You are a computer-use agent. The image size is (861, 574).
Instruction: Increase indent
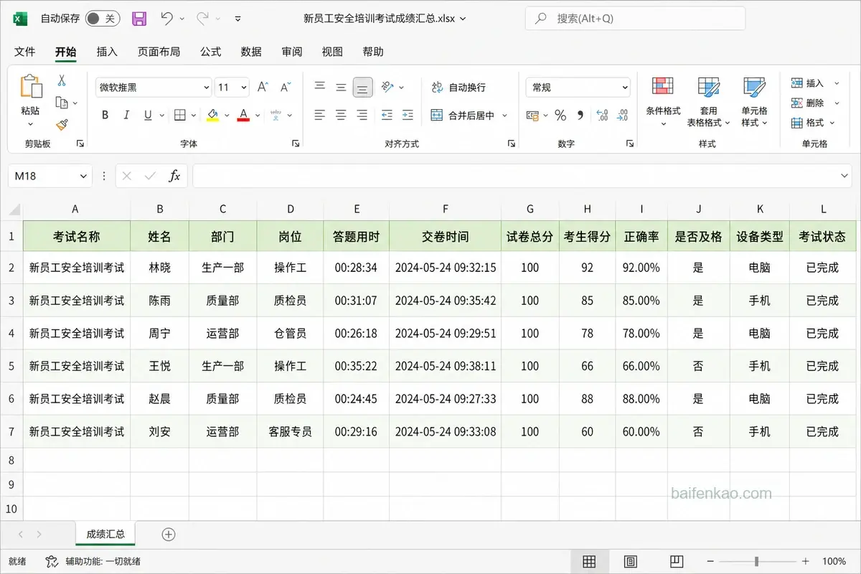coord(408,115)
